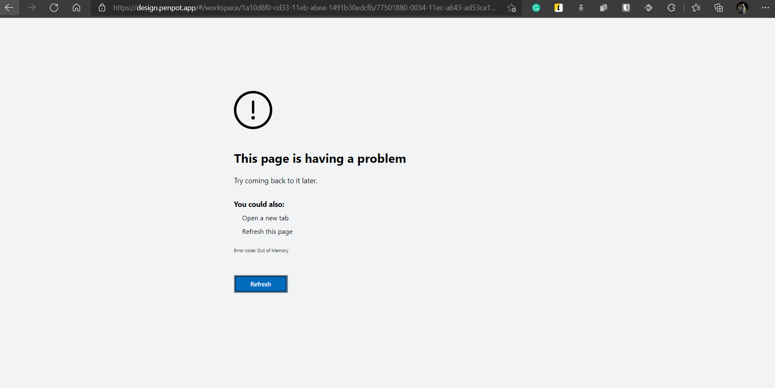Click the diamond-arrow extension icon
Screen dimensions: 775x388
648,8
